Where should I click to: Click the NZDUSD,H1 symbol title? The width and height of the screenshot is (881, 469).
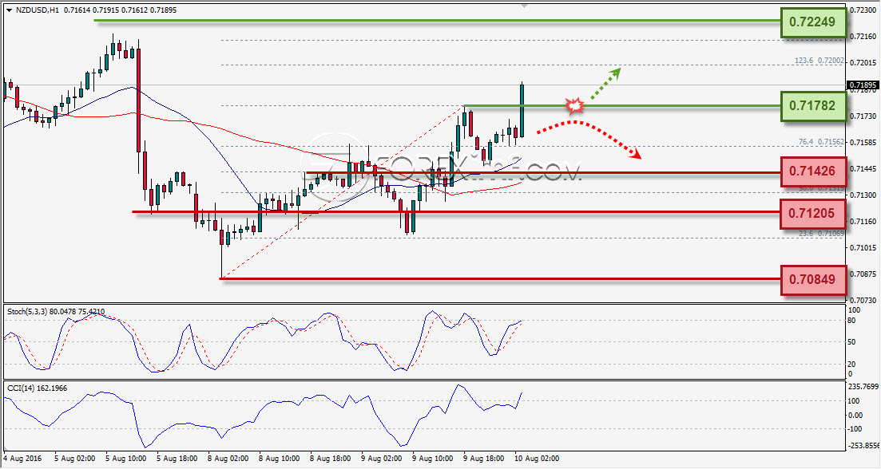37,10
